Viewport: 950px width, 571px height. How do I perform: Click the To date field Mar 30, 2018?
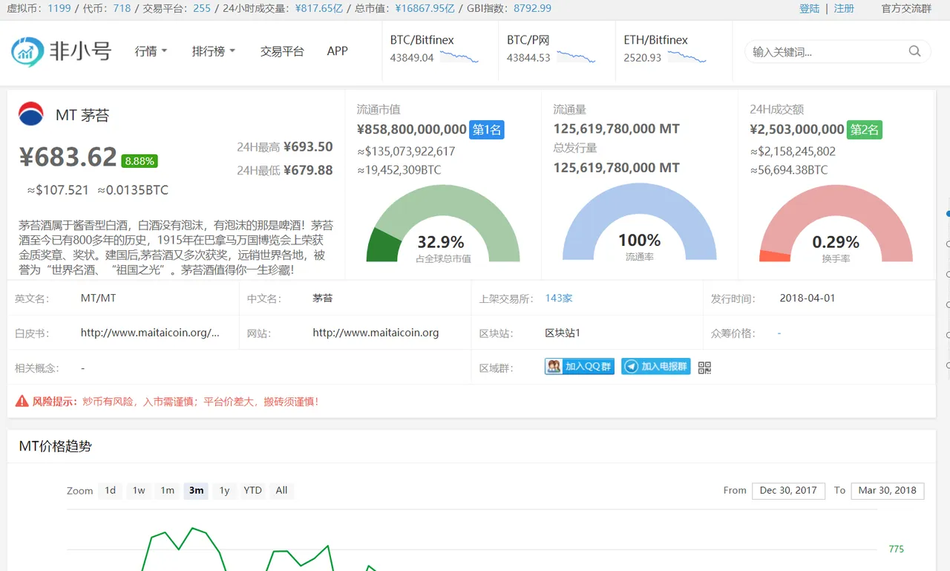pyautogui.click(x=888, y=490)
